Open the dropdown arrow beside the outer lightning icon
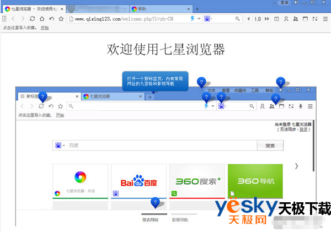This screenshot has width=331, height=232. [199, 19]
